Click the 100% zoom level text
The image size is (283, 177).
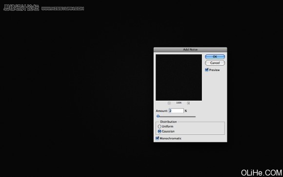click(179, 103)
